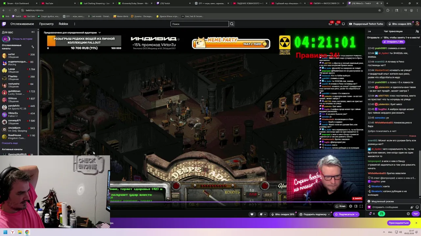Screen dimensions: 421x236
Task: Click 'Чат' send button
Action: [416, 214]
